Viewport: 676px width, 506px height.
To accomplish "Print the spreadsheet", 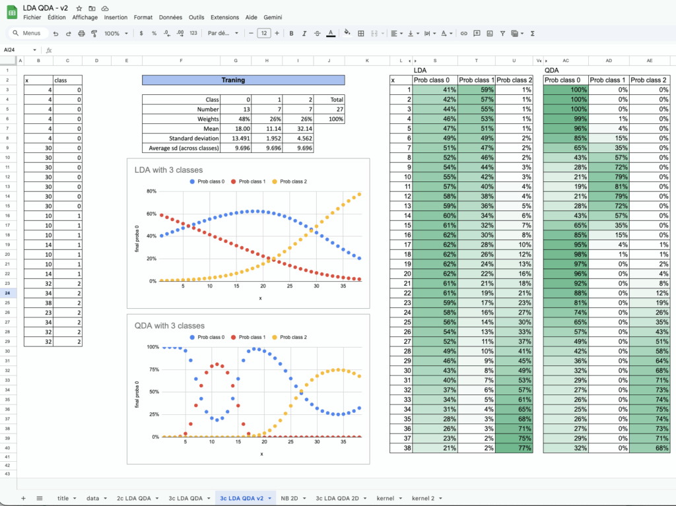I will point(81,33).
